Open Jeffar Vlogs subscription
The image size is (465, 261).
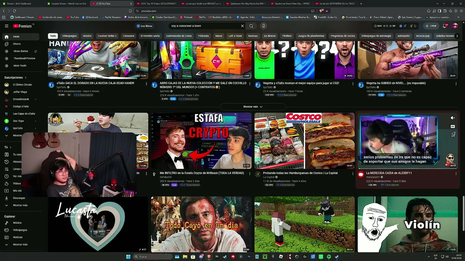[20, 92]
